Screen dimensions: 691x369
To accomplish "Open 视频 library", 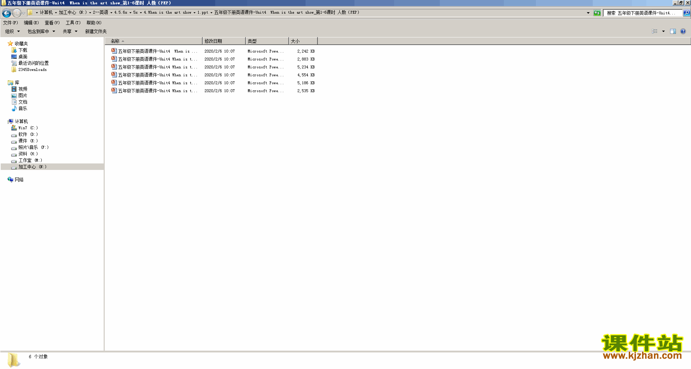I will (23, 89).
